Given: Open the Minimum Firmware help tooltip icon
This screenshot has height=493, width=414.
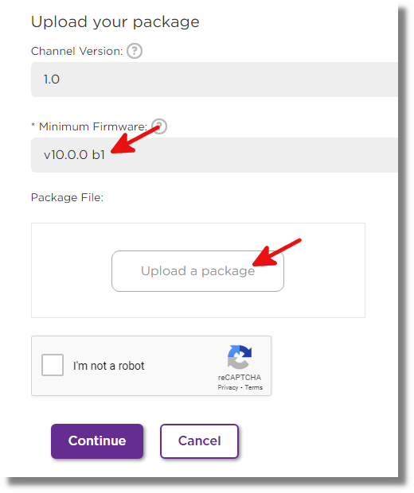Looking at the screenshot, I should [159, 126].
